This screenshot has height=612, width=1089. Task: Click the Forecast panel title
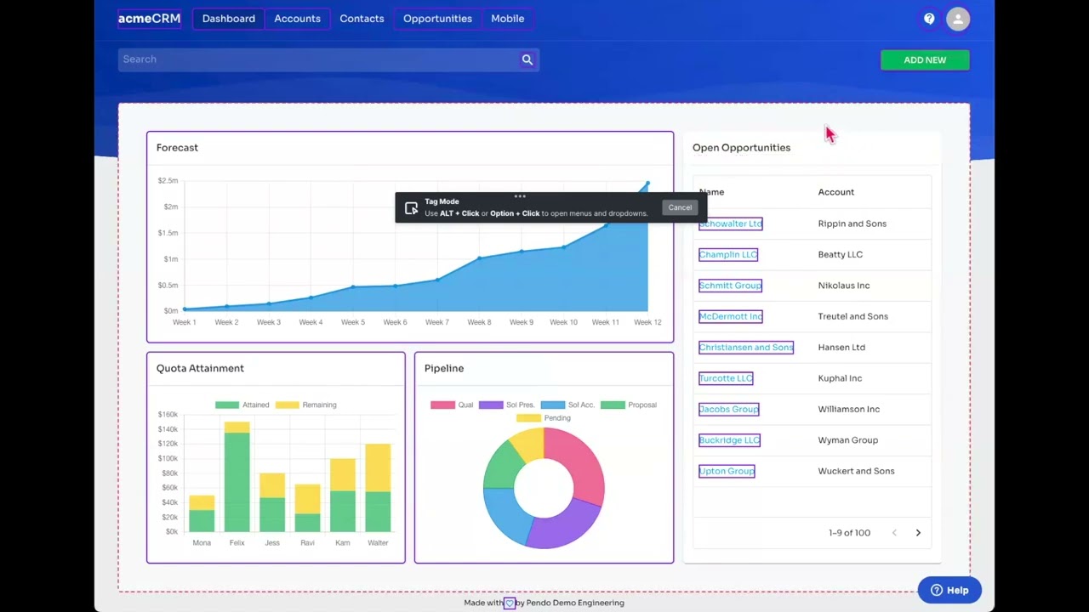click(x=177, y=148)
